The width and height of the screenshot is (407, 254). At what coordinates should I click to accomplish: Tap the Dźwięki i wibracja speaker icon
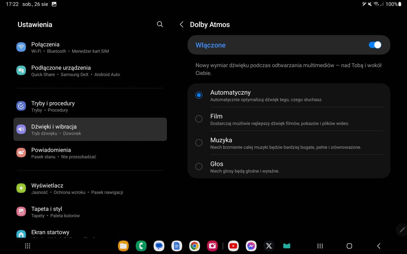point(21,129)
